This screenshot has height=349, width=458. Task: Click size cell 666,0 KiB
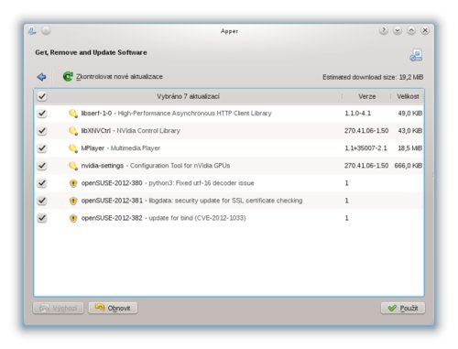tap(409, 166)
